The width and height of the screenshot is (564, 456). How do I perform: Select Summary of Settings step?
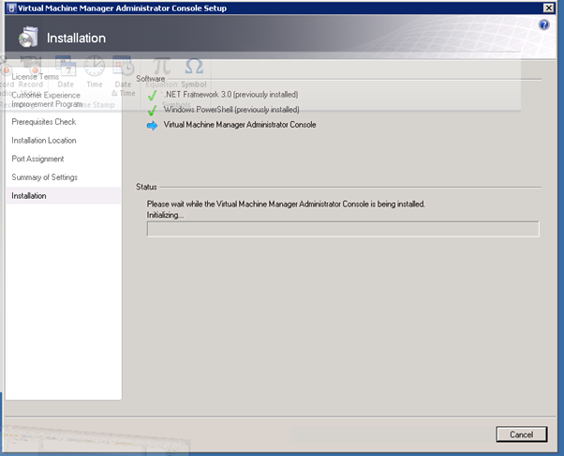(x=45, y=177)
